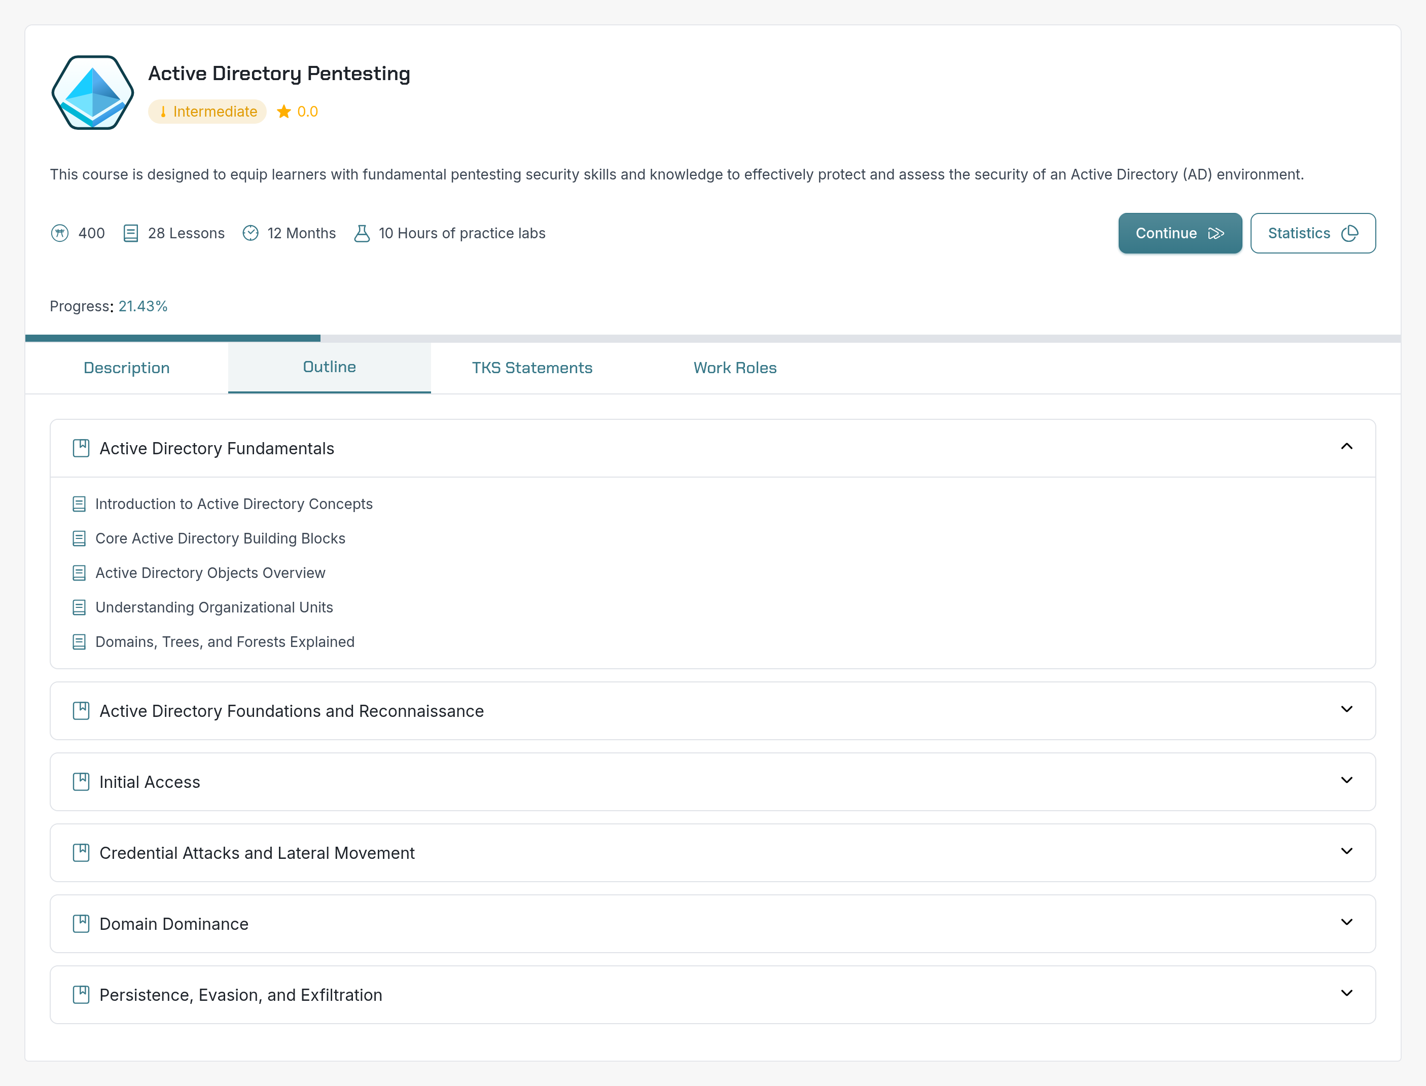Expand Persistence, Evasion, and Exfiltration chevron
1426x1086 pixels.
1346,994
